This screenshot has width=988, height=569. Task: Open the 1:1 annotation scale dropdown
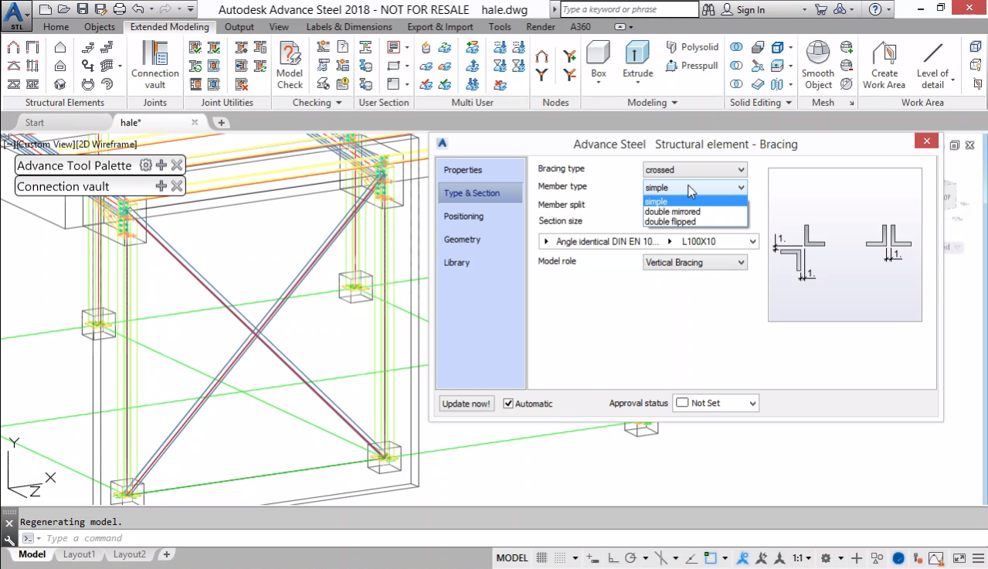802,557
